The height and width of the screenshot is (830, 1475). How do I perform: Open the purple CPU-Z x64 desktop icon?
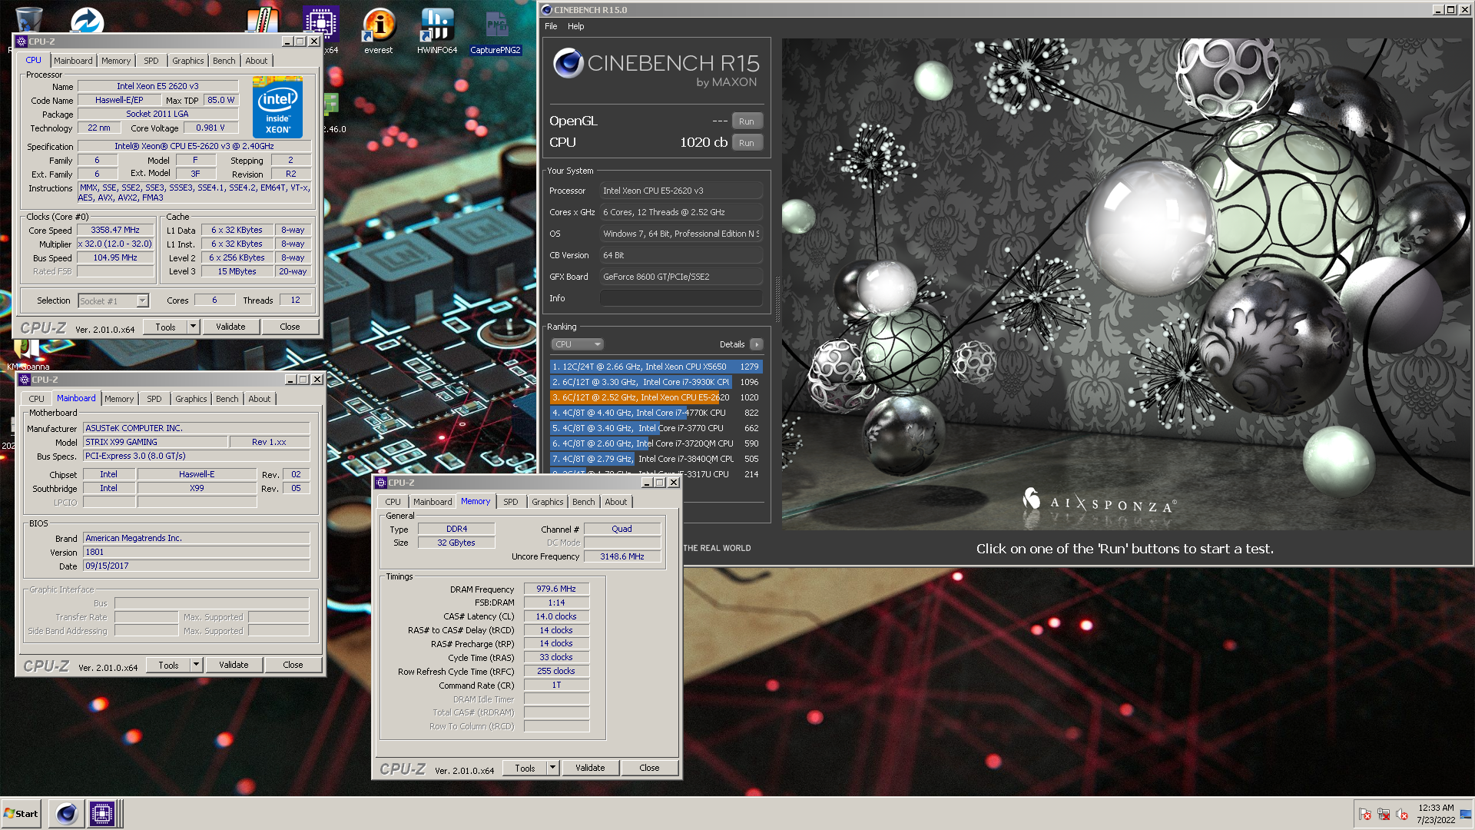[x=321, y=23]
